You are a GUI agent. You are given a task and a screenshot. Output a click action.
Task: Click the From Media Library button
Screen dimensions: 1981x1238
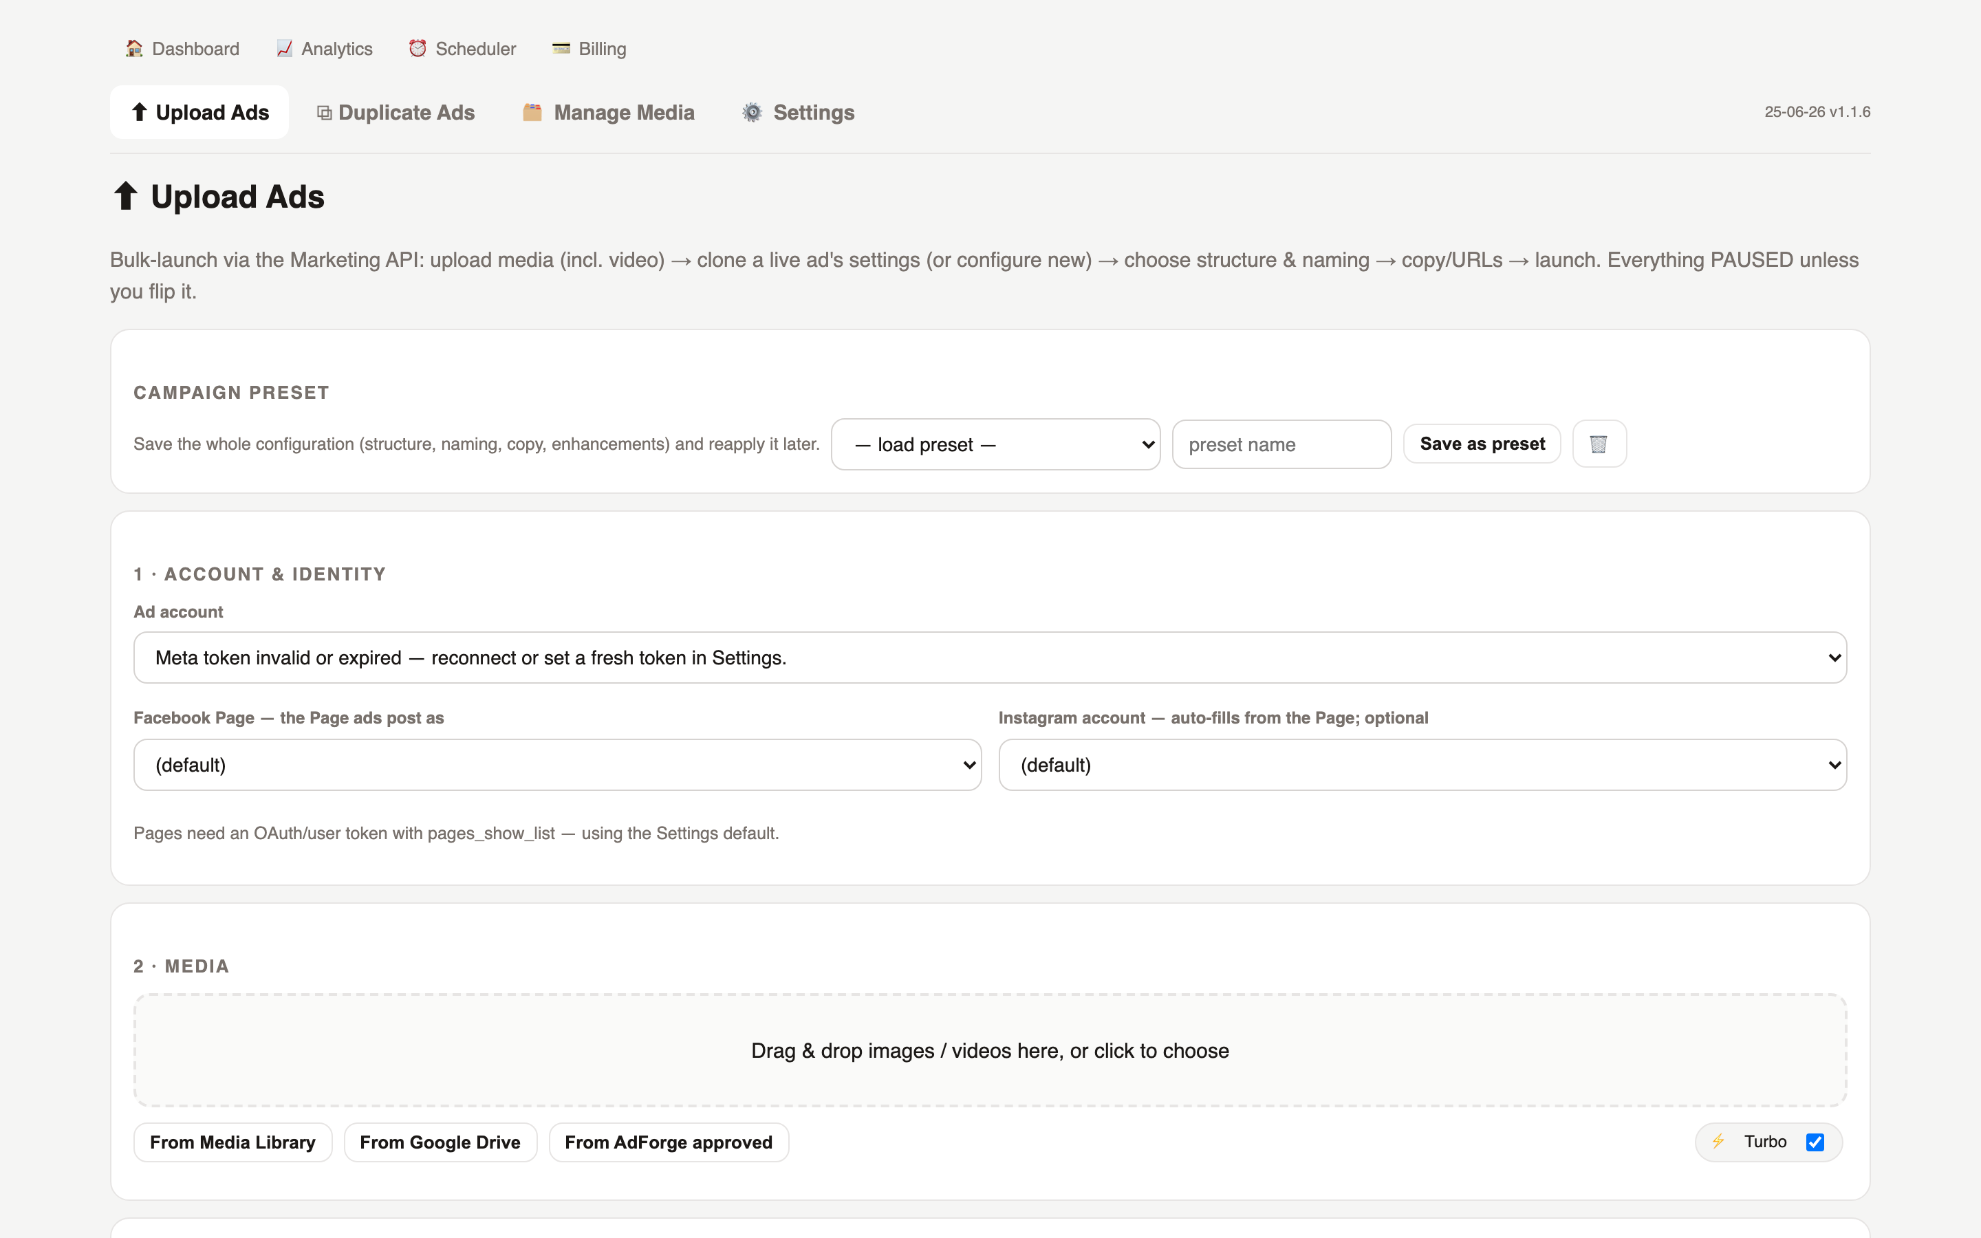232,1142
